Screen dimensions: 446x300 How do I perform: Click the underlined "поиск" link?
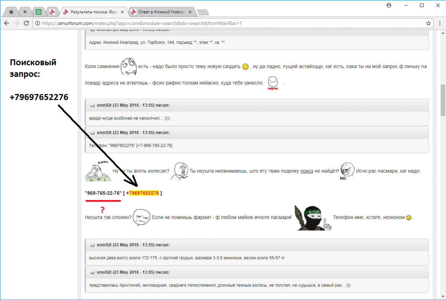307,171
